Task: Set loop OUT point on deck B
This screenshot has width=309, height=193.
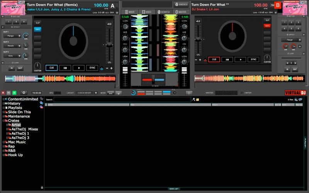Action: [x=295, y=69]
